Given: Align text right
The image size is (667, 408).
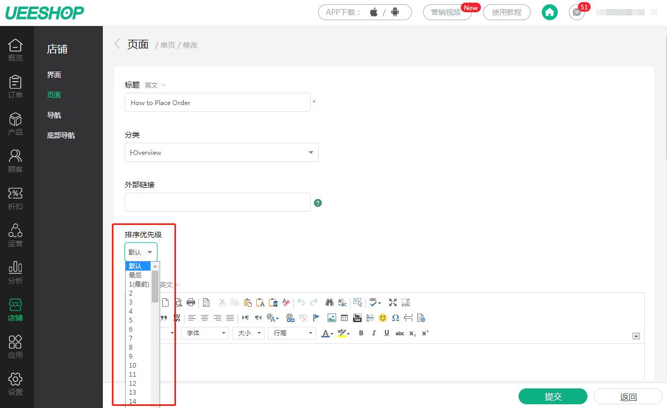Looking at the screenshot, I should (217, 318).
